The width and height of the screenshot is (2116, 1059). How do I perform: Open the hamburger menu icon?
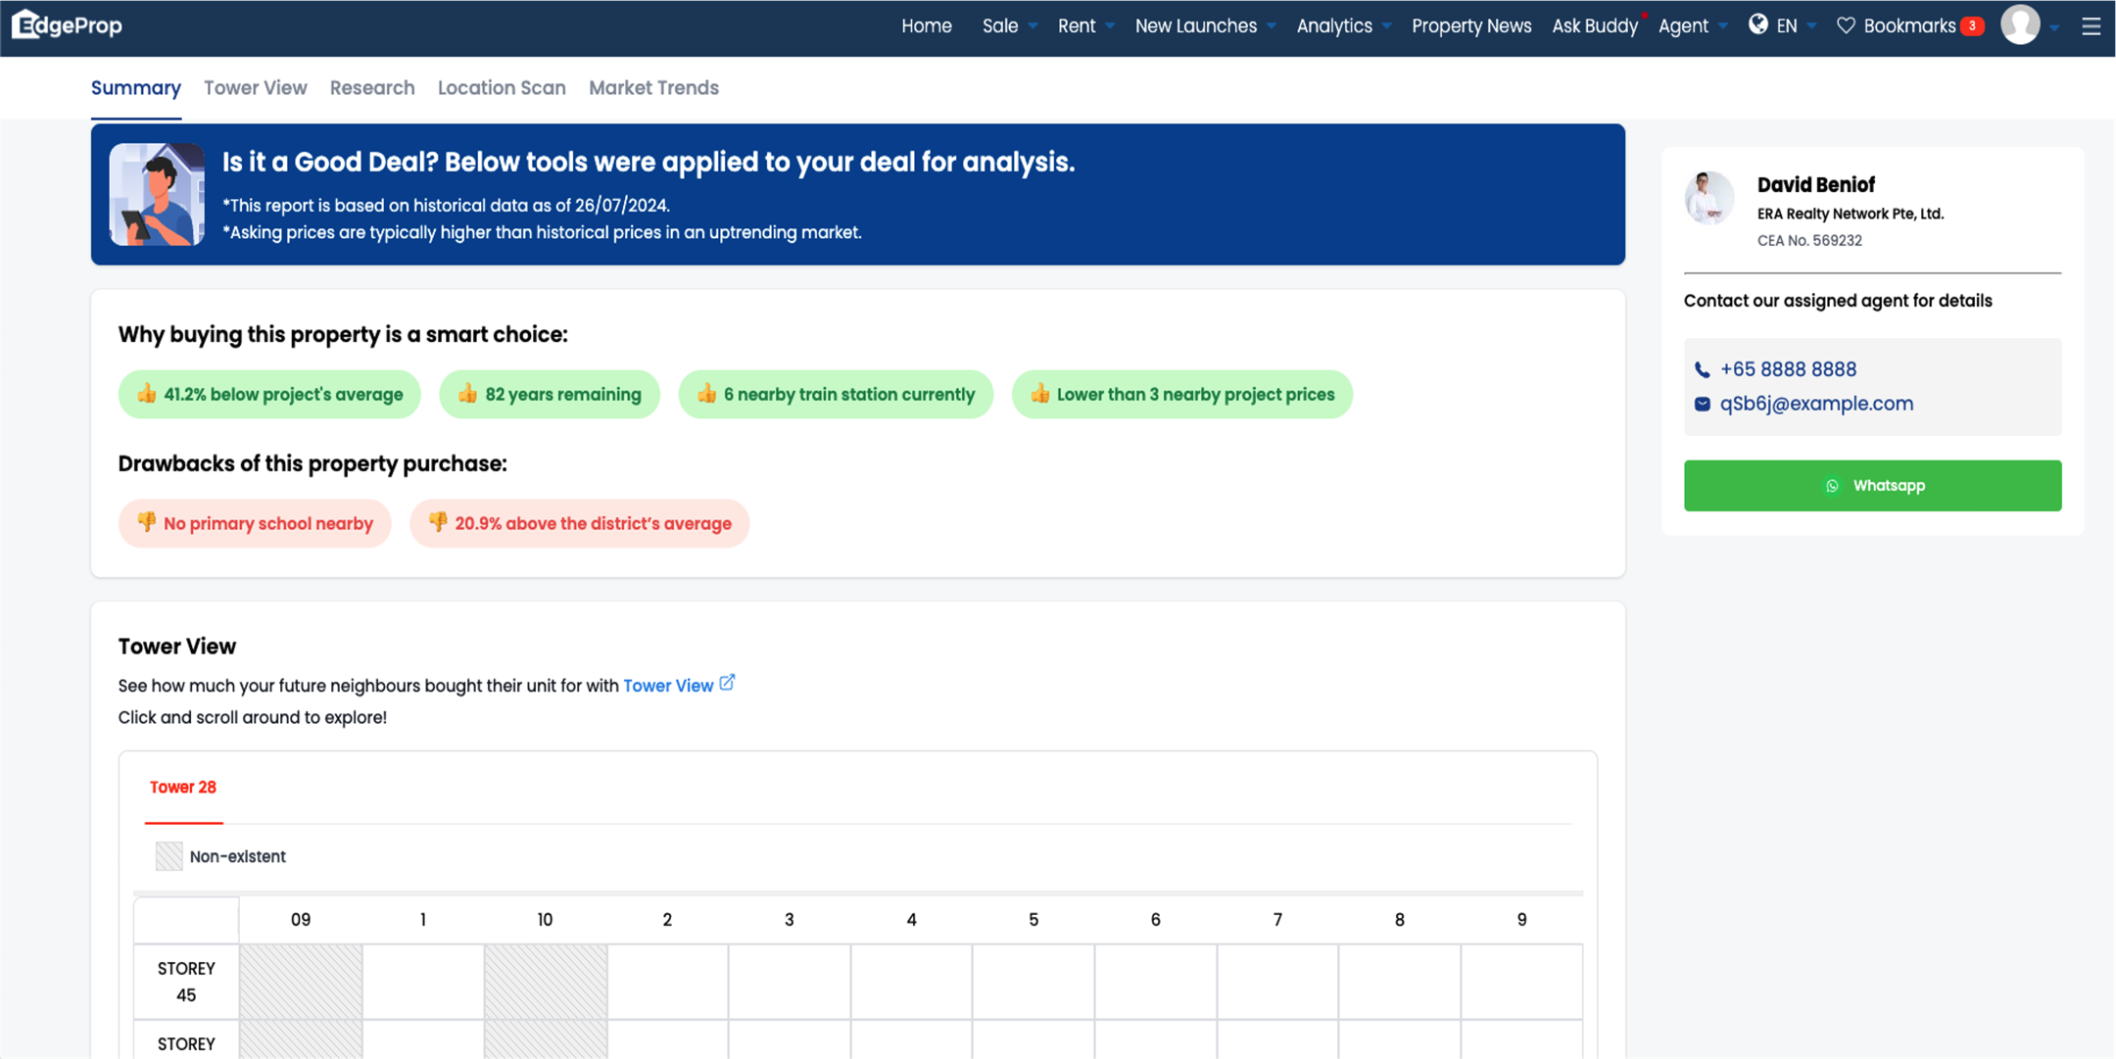(2091, 26)
